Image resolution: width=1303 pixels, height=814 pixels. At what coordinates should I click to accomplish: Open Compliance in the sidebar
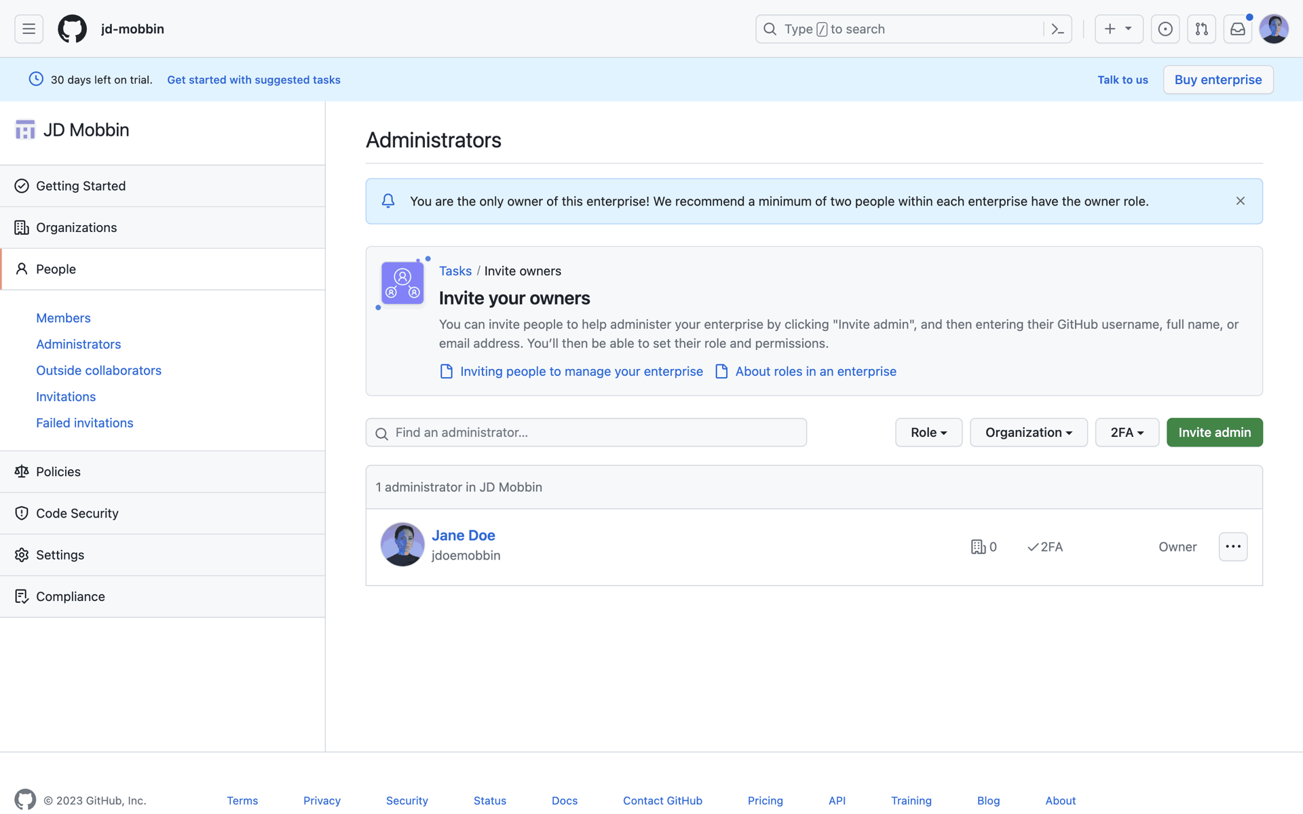[x=163, y=596]
